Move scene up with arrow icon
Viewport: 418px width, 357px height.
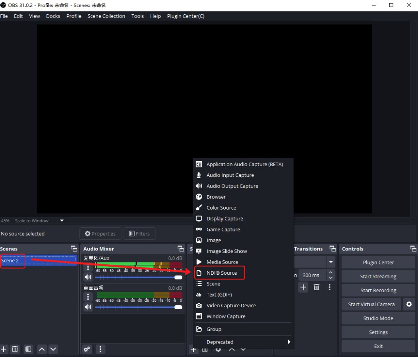[x=42, y=349]
